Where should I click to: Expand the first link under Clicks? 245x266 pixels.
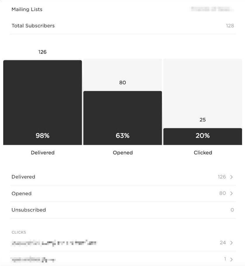coord(232,243)
